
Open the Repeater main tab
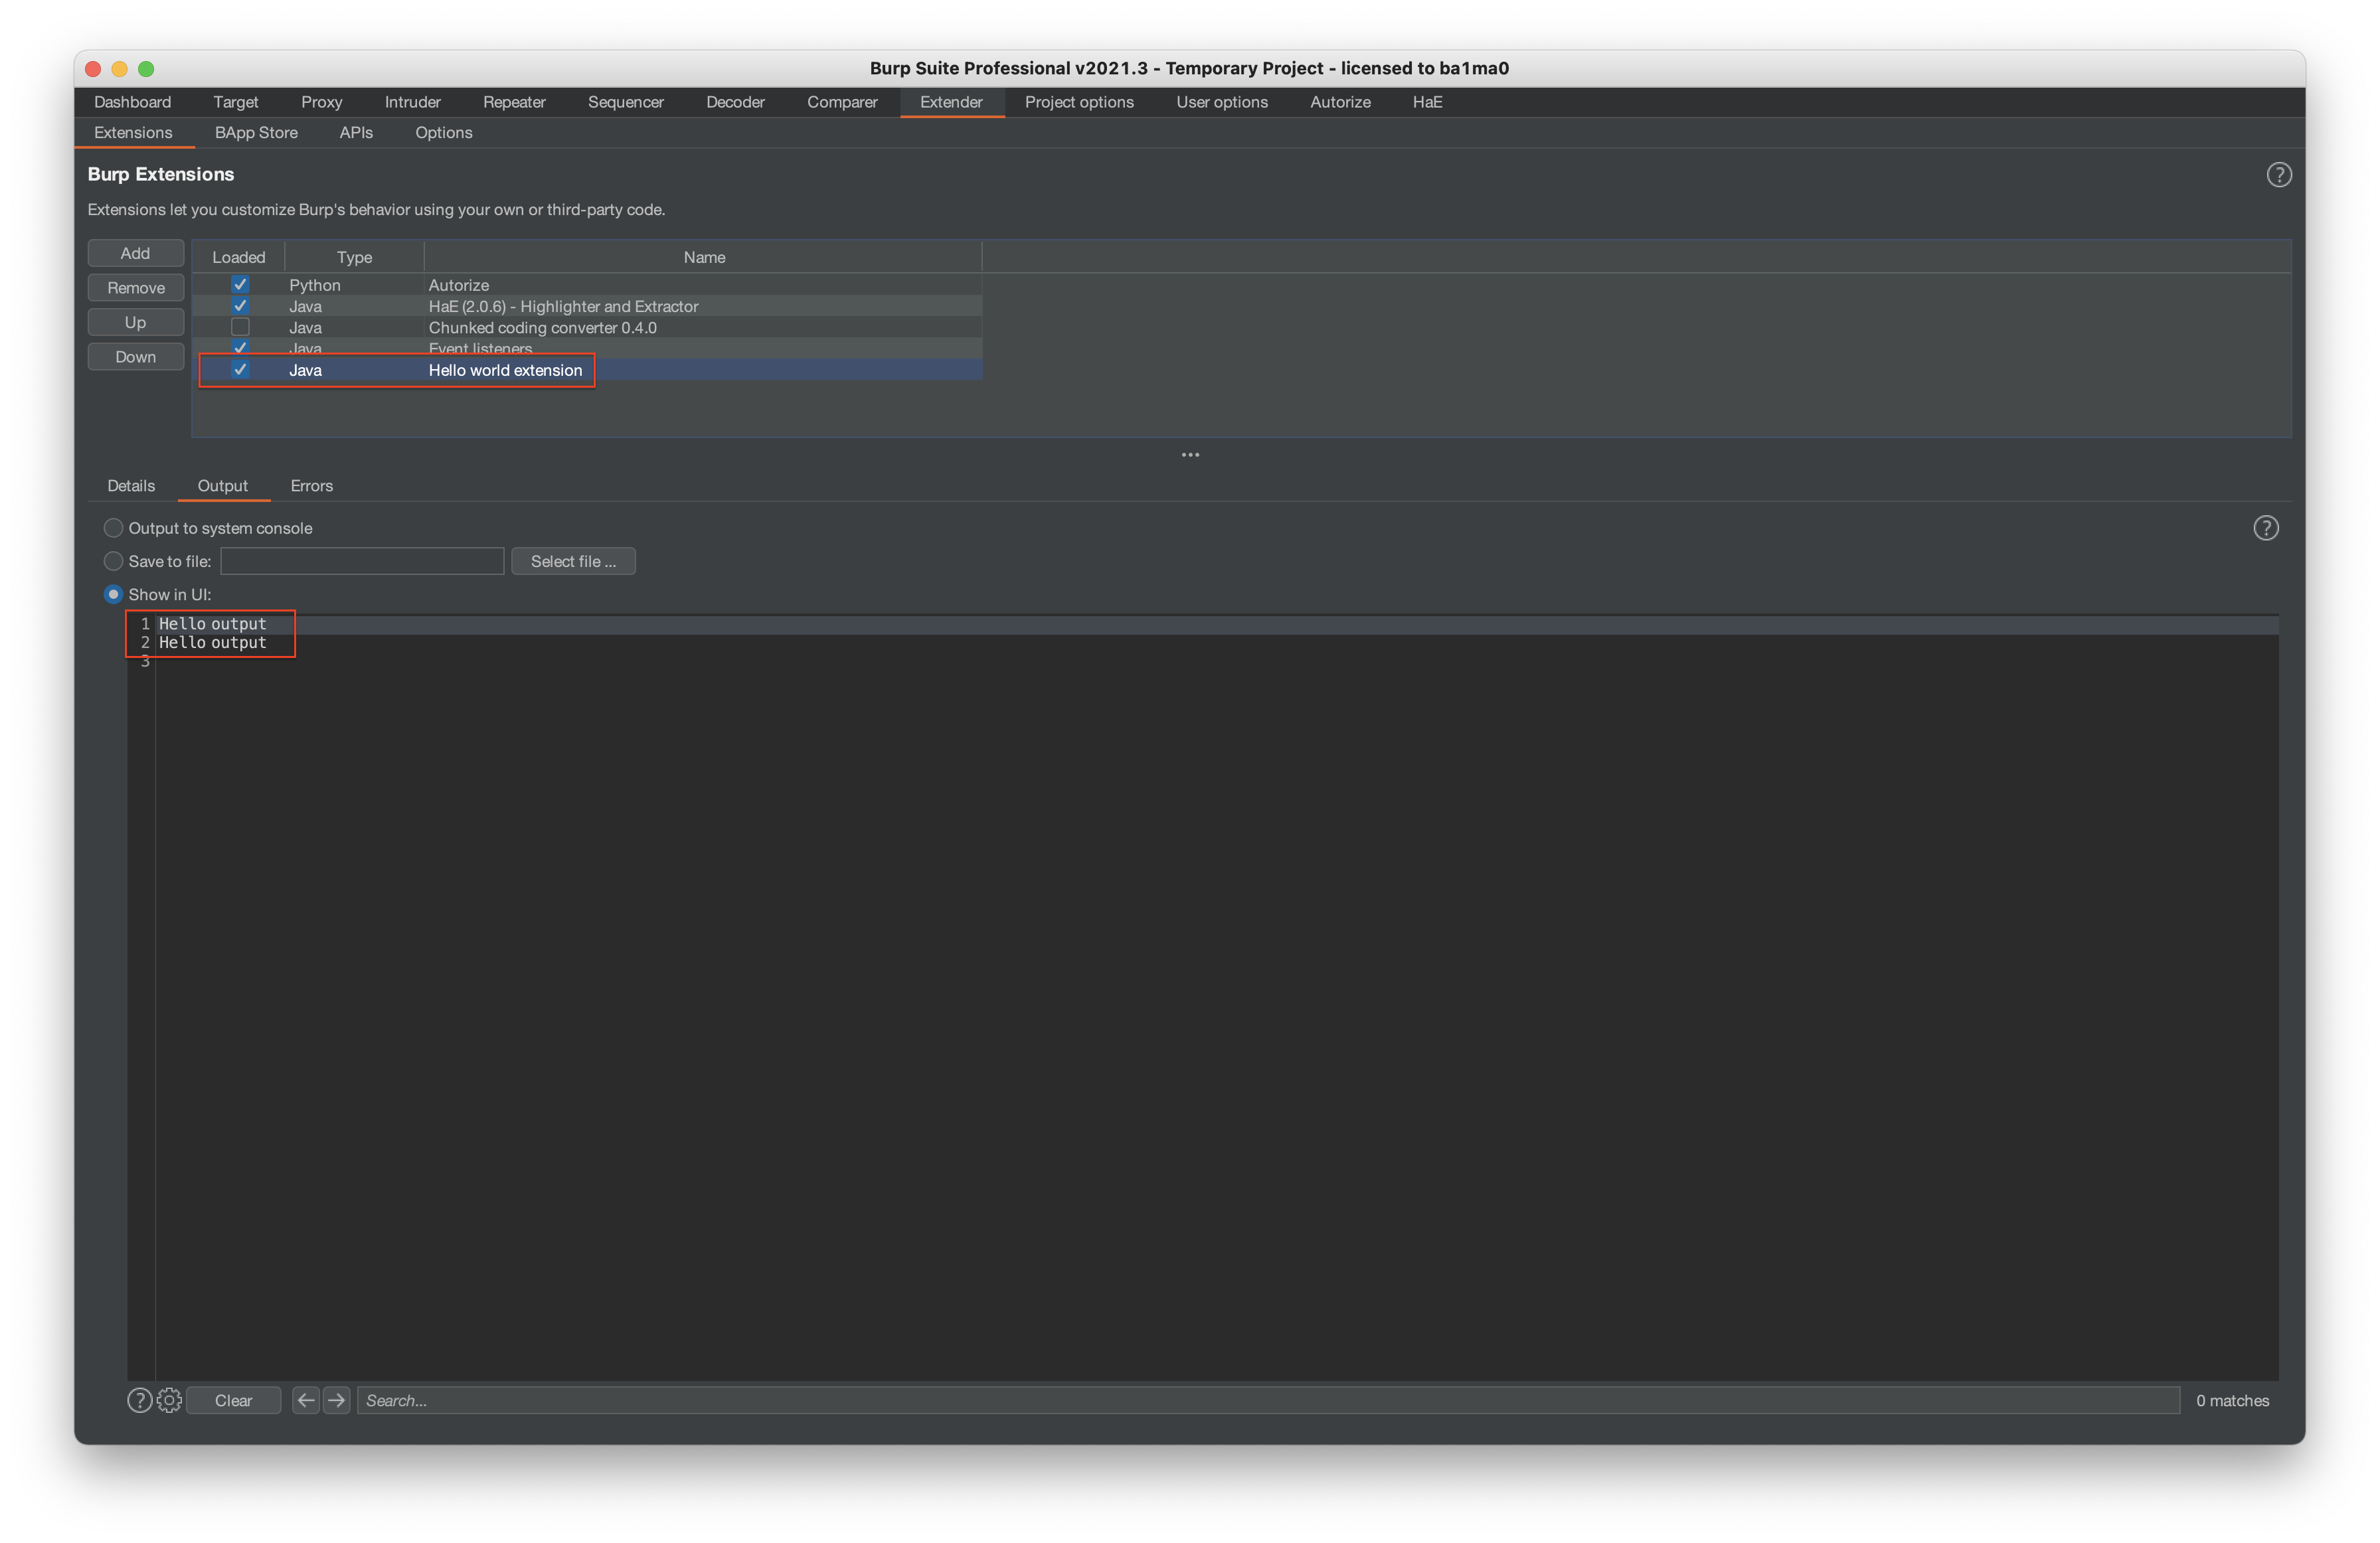(514, 102)
